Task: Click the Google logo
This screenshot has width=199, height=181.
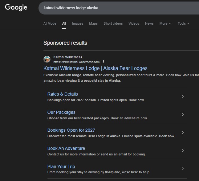Action: coord(16,7)
